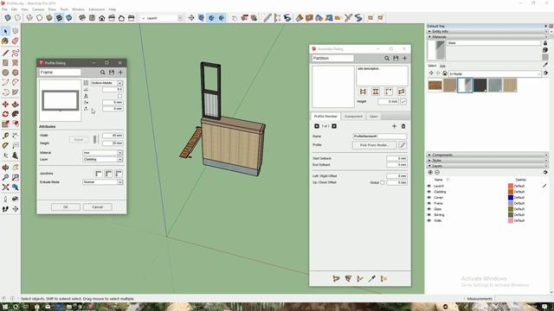This screenshot has width=554, height=311.
Task: Activate the Line pencil tool
Action: [x=5, y=54]
